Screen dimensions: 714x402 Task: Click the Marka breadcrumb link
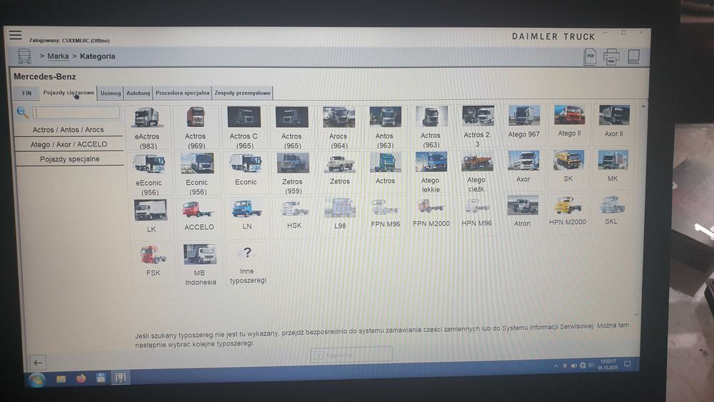coord(58,56)
